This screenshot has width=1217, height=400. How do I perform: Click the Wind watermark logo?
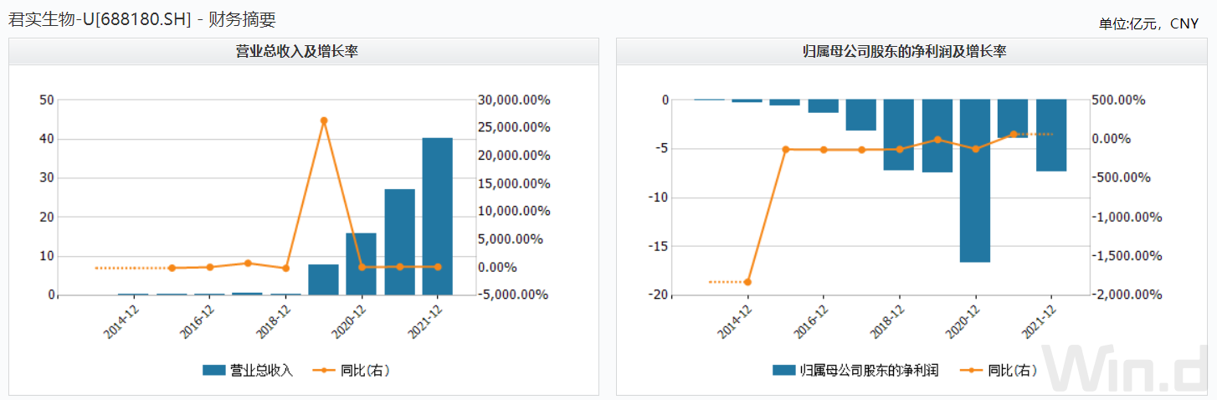(1128, 369)
